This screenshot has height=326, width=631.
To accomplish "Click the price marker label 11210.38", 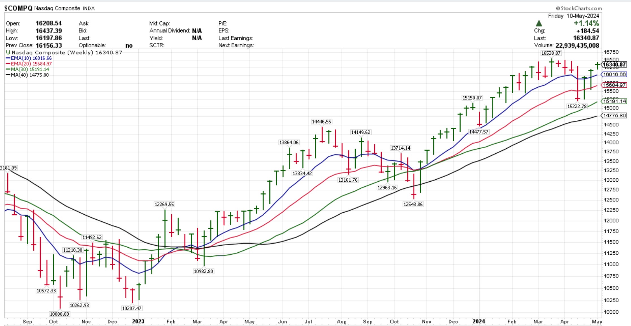I will (x=73, y=250).
